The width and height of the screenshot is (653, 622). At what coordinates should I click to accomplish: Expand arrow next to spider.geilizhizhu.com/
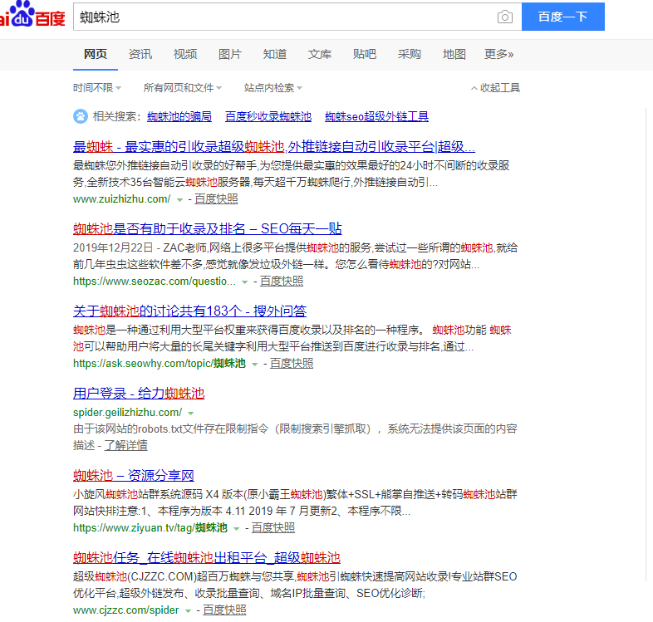pos(191,414)
